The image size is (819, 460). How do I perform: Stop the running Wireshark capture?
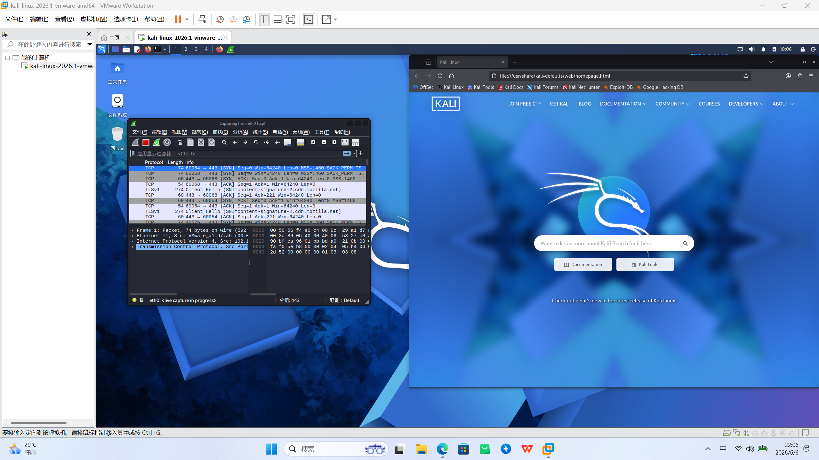[146, 142]
